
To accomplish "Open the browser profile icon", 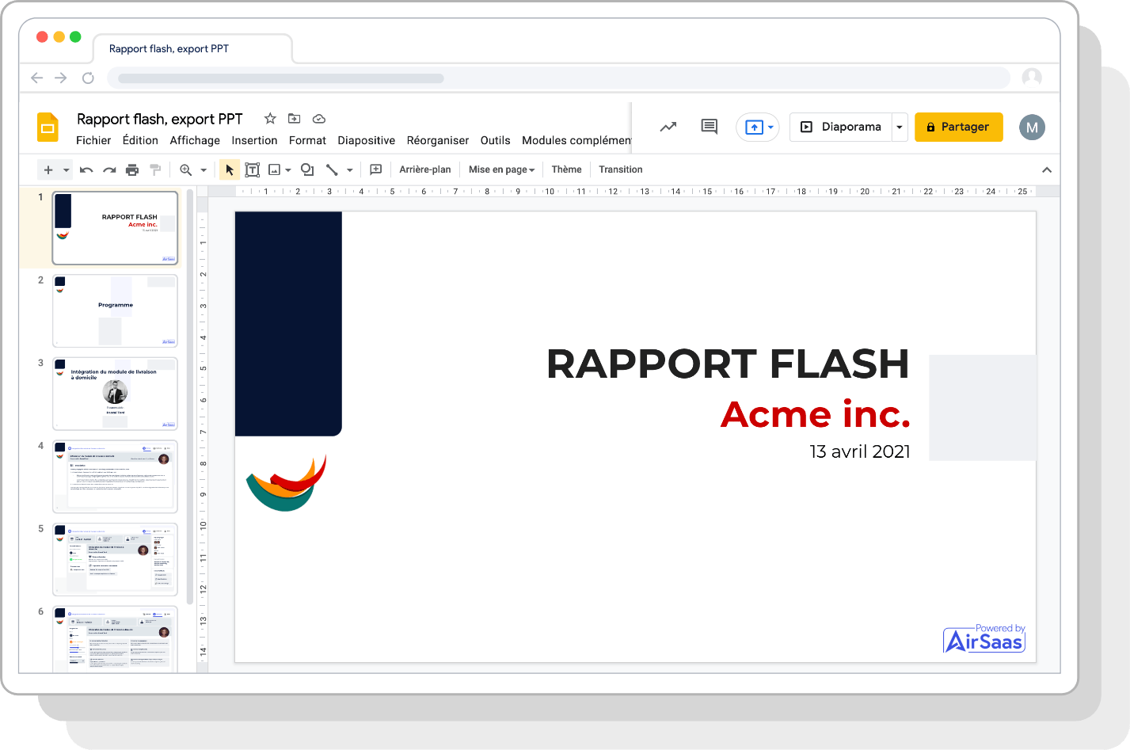I will point(1032,77).
